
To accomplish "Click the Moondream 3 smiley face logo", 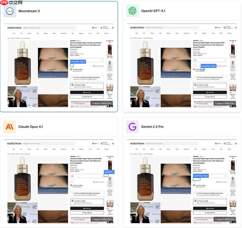I will 10,11.
